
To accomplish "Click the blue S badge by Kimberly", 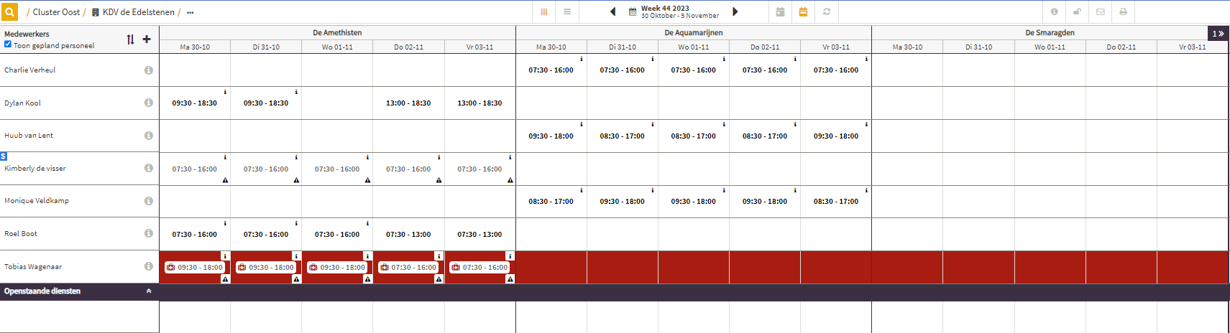I will tap(3, 156).
